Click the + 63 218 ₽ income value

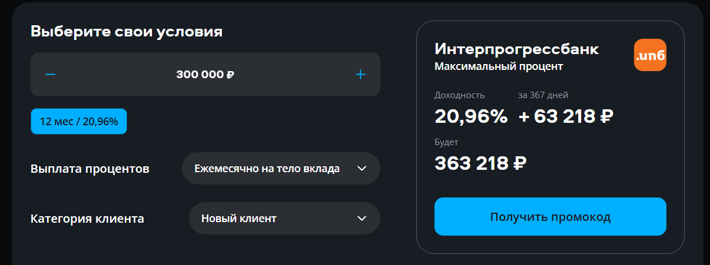[x=566, y=116]
